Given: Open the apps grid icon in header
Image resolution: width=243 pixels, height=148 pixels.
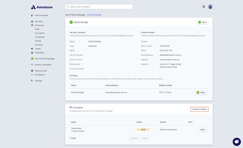Looking at the screenshot, I should click(204, 7).
